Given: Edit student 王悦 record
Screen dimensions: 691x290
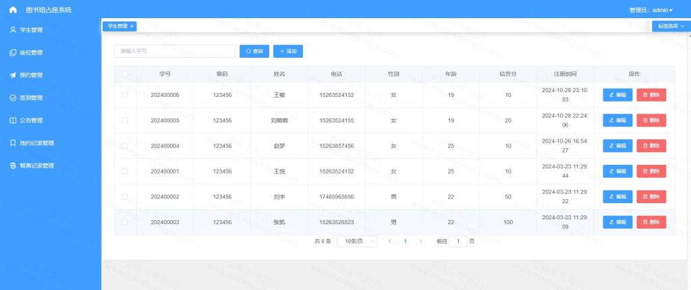Looking at the screenshot, I should (x=617, y=172).
